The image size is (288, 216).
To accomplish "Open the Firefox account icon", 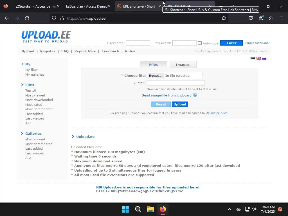I will click(x=261, y=18).
